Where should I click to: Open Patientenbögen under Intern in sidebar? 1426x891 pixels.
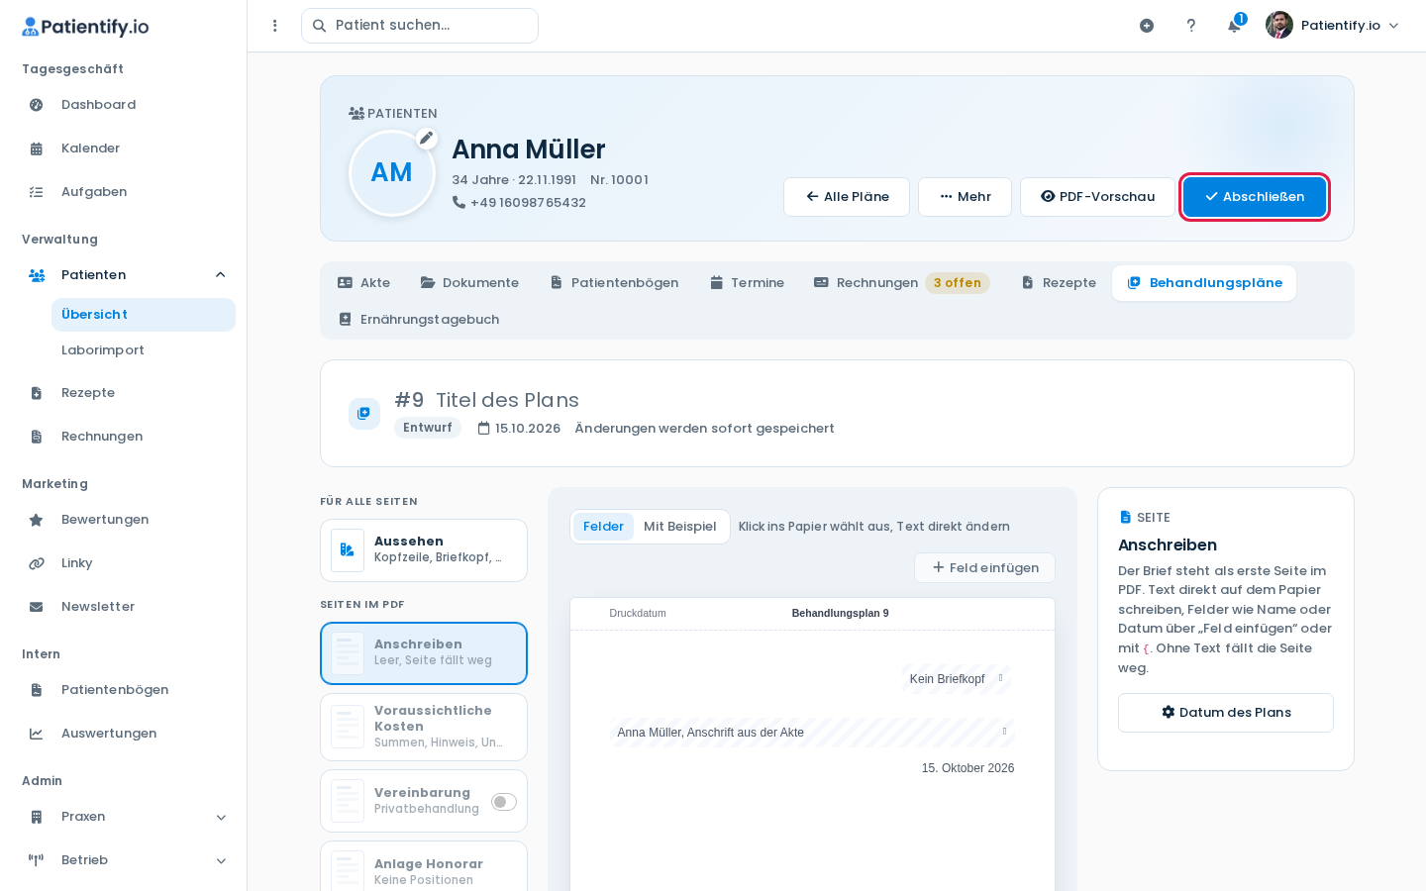tap(124, 690)
